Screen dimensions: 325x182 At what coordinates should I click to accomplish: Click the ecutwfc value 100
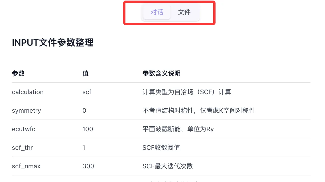tap(88, 129)
